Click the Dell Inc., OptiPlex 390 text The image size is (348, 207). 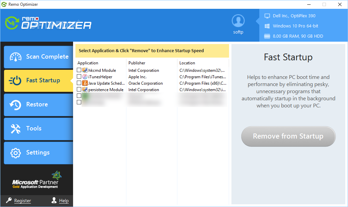point(294,16)
